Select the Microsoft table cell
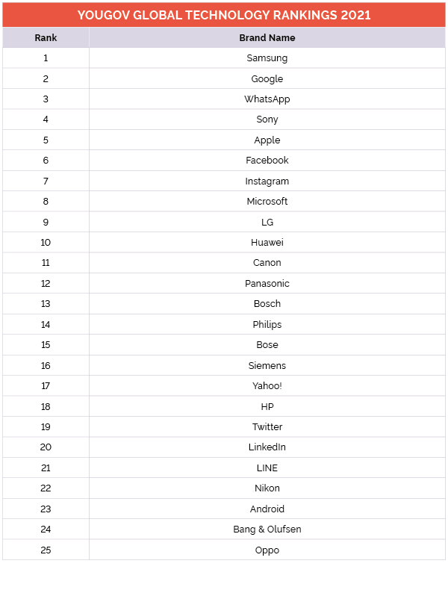The width and height of the screenshot is (448, 590). [267, 202]
